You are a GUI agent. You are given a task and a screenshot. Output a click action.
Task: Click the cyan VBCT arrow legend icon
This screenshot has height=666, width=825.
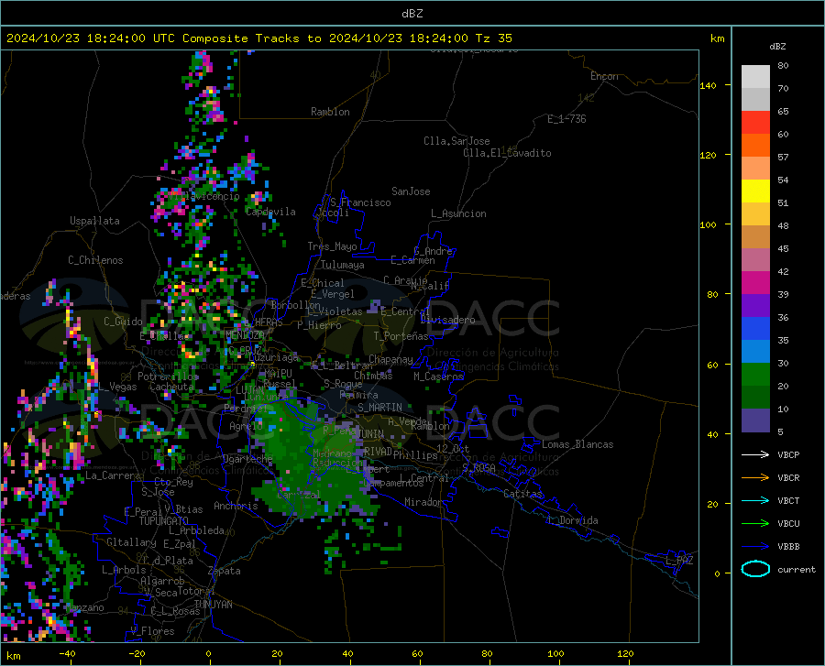[755, 500]
